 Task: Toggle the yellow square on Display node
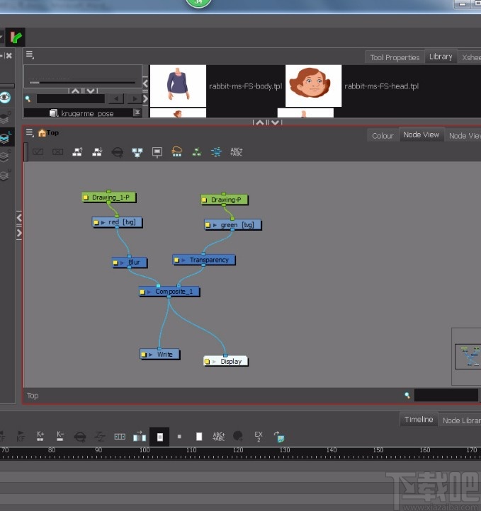coord(207,362)
